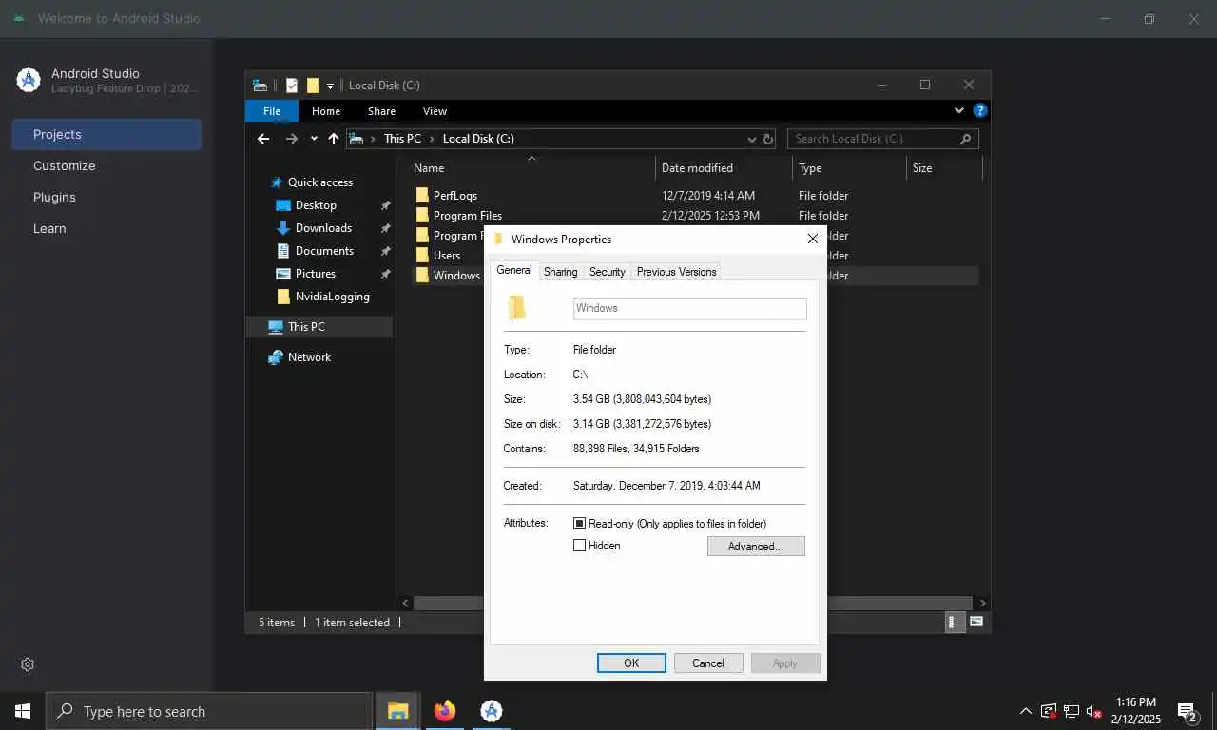Toggle the Read-only attribute checkbox
Image resolution: width=1217 pixels, height=730 pixels.
coord(579,524)
